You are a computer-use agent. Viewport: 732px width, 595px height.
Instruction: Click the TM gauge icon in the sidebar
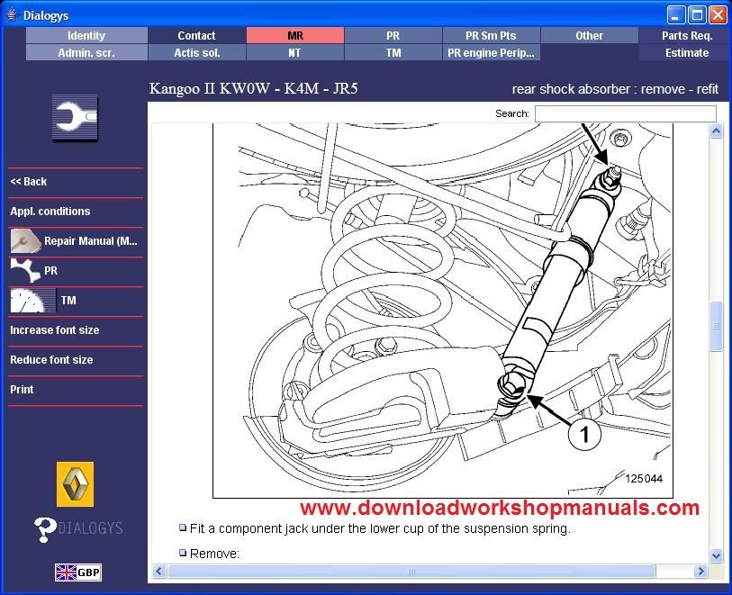coord(32,300)
